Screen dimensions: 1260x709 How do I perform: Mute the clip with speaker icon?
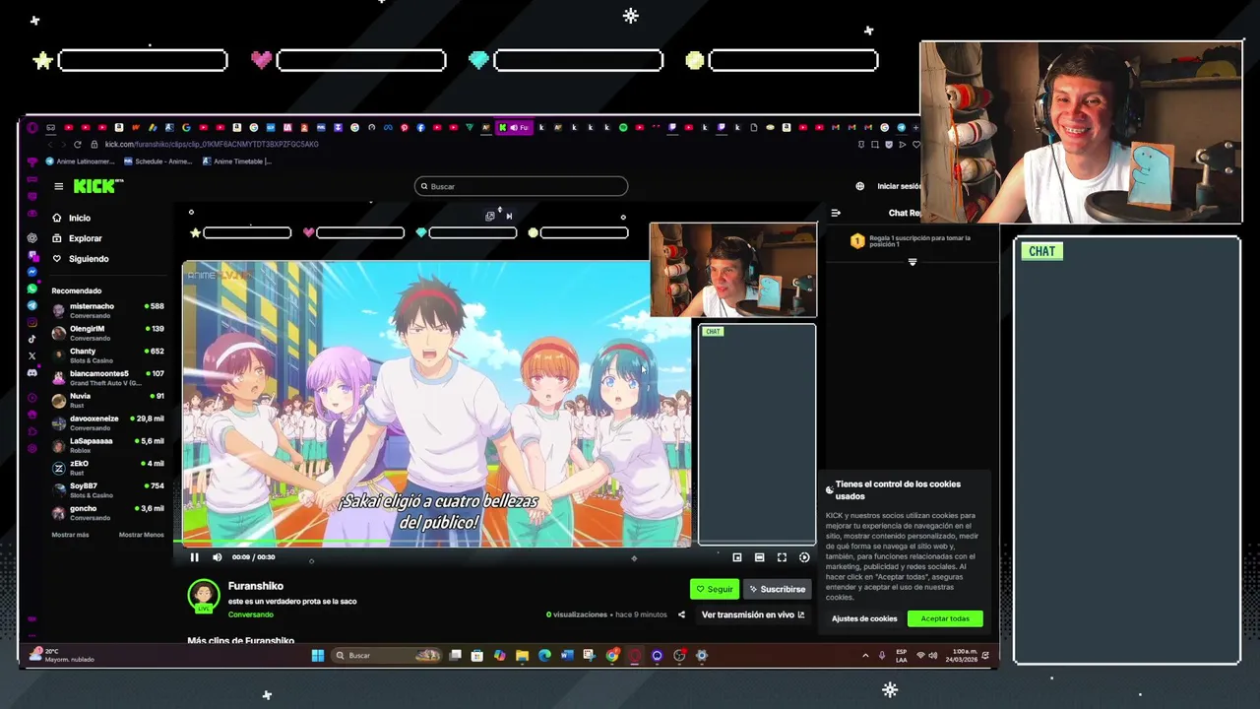pos(218,557)
